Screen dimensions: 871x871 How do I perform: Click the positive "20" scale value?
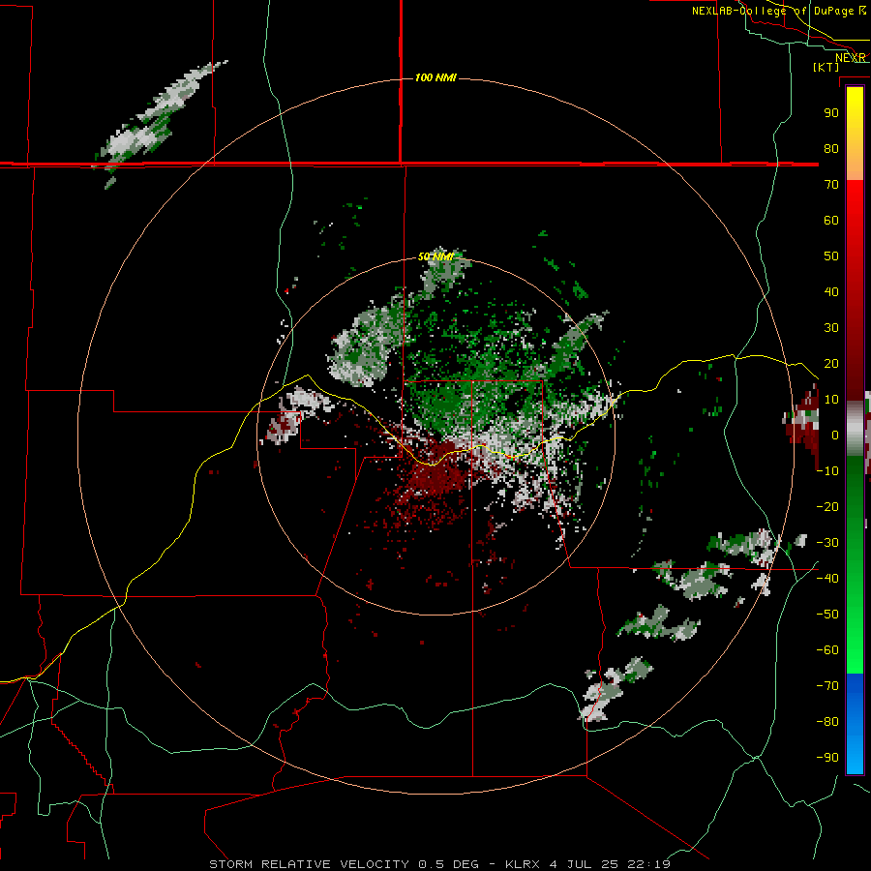(831, 364)
